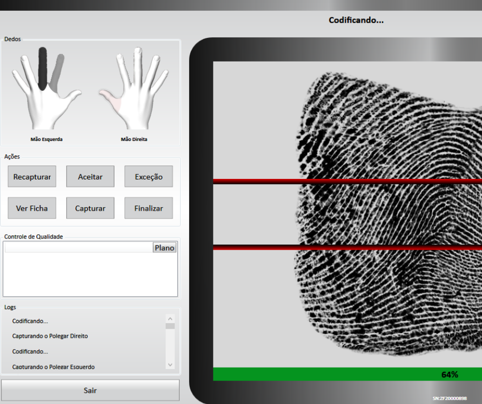Screen dimensions: 482x404
Task: Click the Controle de Qualidade text field
Action: (x=78, y=248)
